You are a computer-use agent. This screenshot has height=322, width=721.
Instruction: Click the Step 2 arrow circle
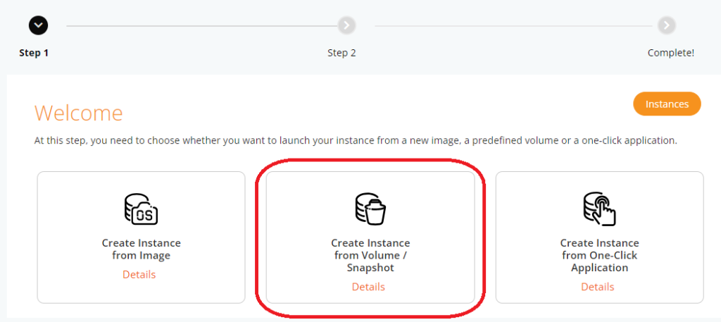[346, 25]
